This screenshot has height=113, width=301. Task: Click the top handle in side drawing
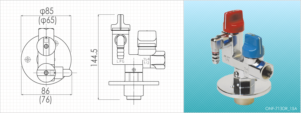coord(120,22)
